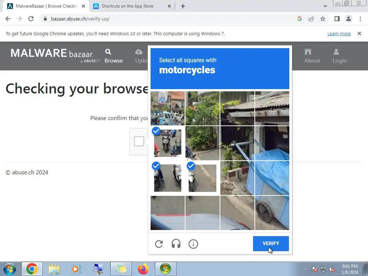Launch Windows Media Player from taskbar
The width and height of the screenshot is (368, 276).
coord(76,269)
